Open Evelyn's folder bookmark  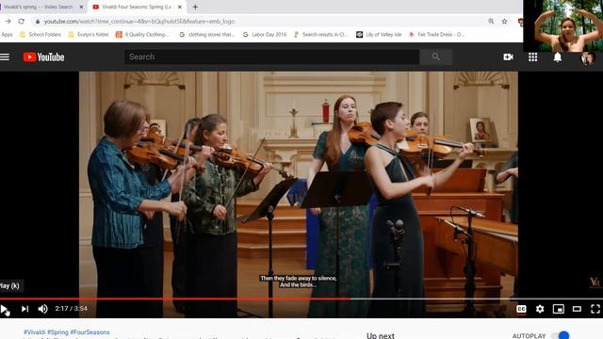point(89,35)
